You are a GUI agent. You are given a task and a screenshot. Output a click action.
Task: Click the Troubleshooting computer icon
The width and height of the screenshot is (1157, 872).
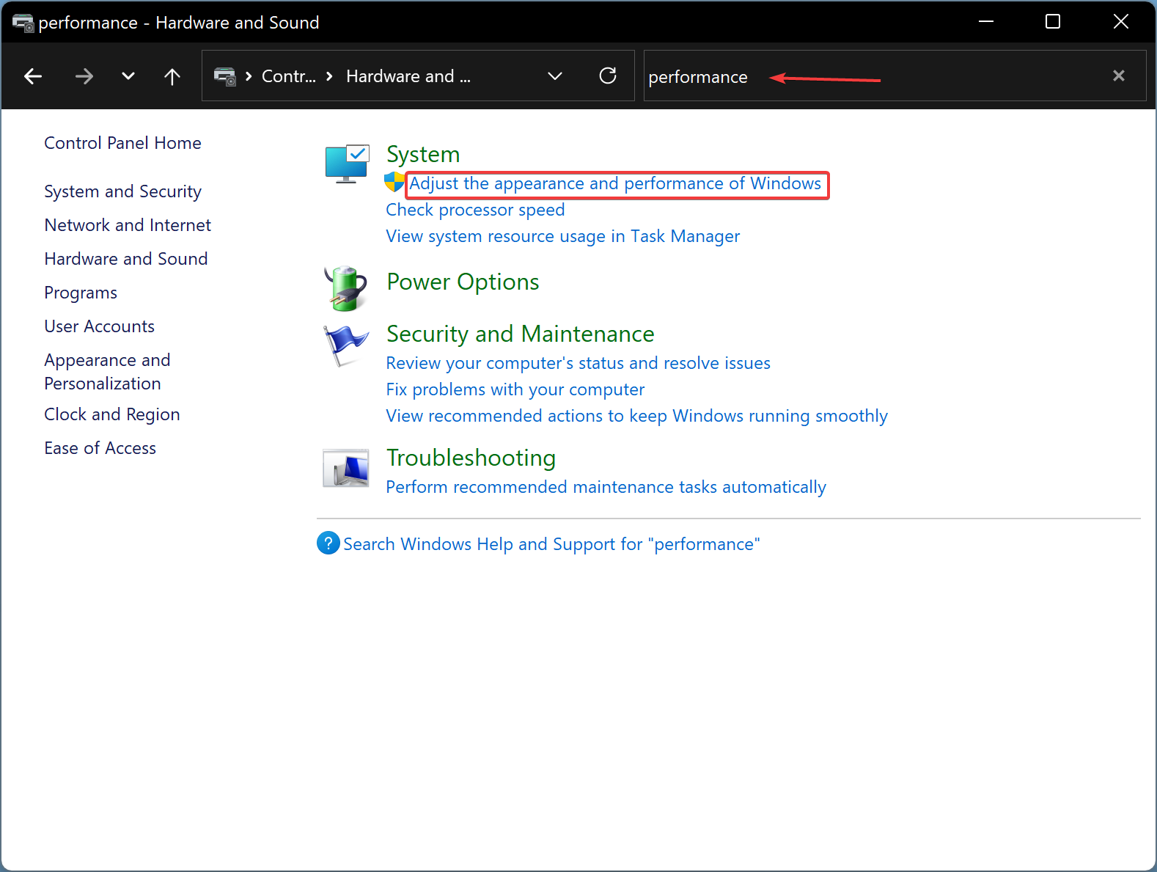346,468
